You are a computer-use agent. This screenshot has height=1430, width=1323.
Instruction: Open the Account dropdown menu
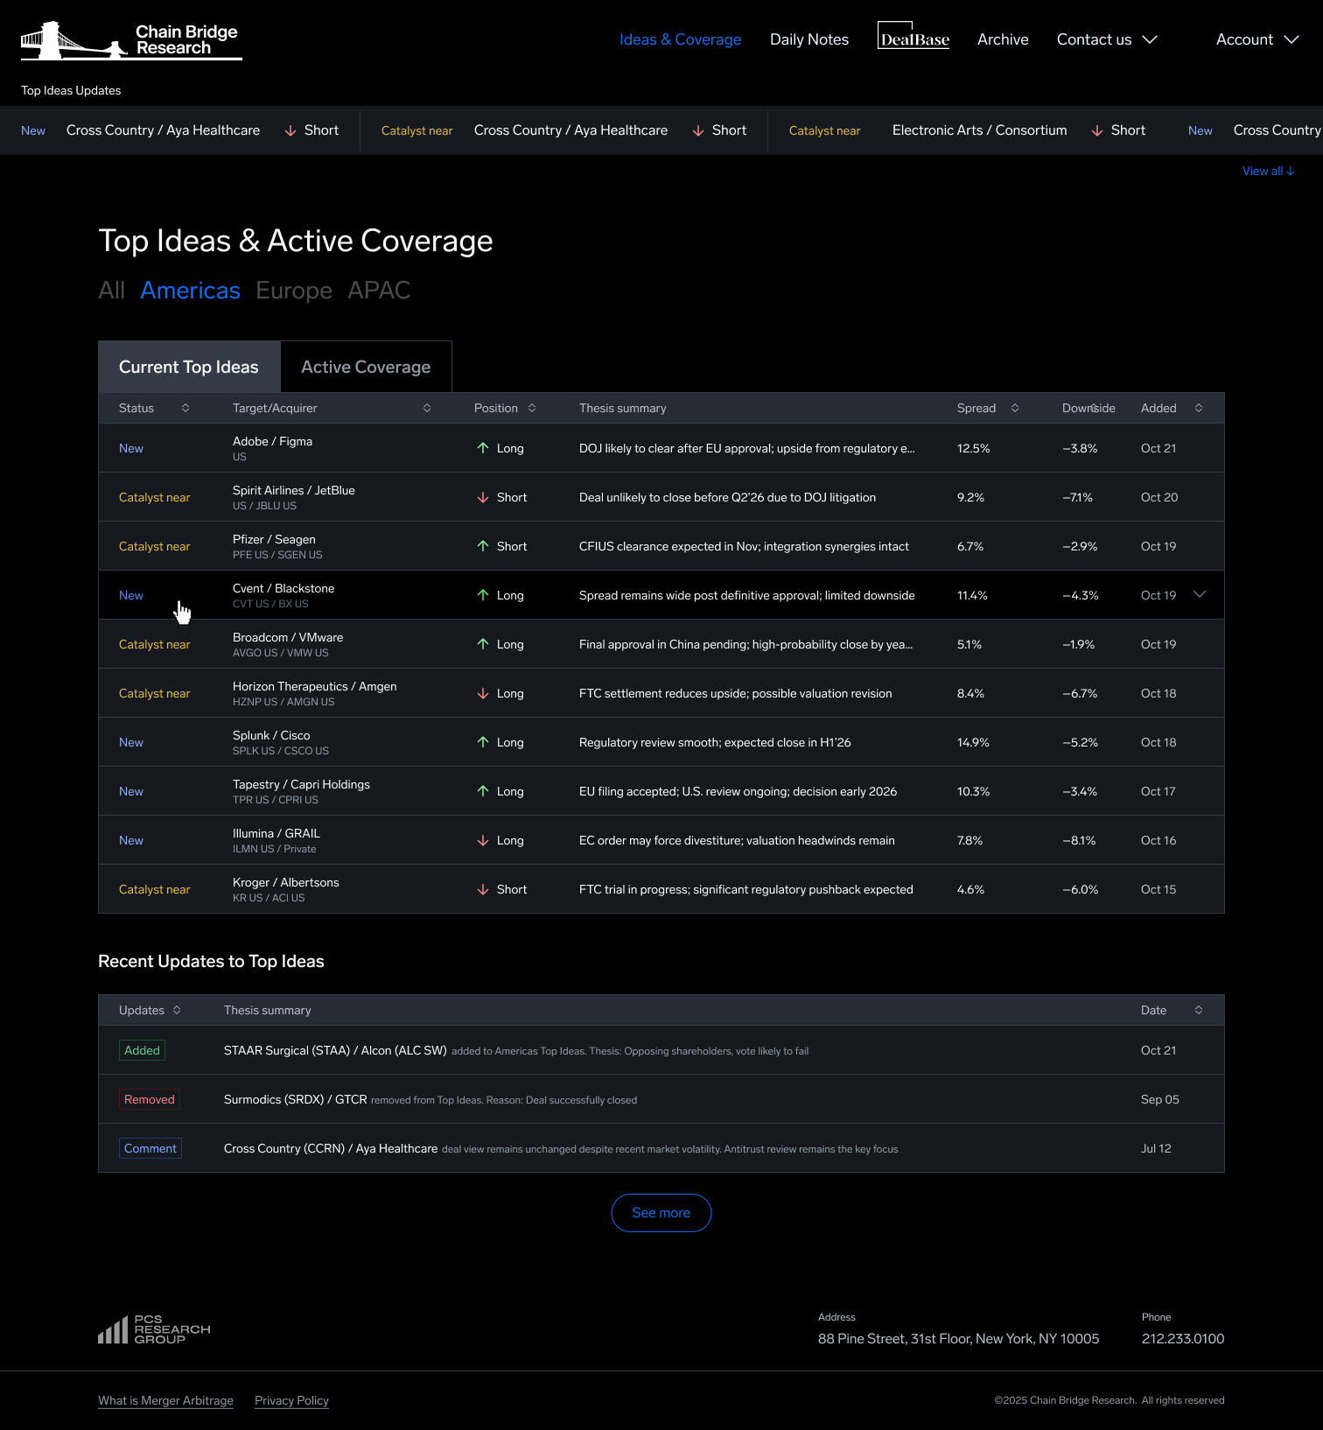(x=1257, y=39)
